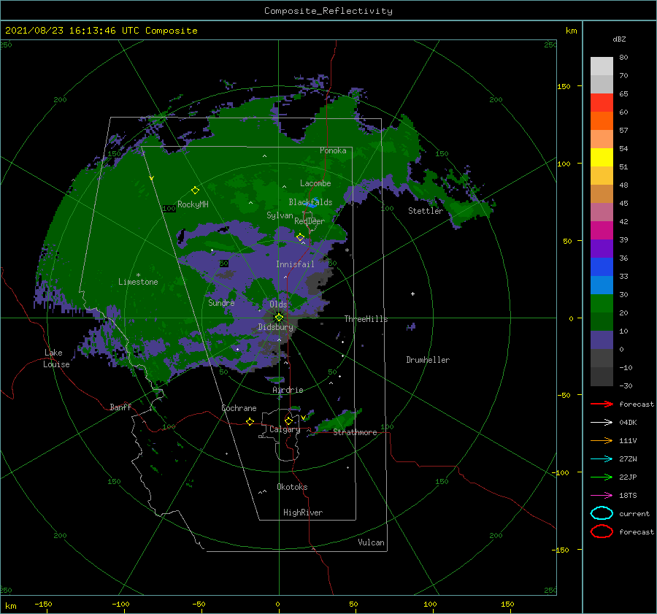
Task: Click the yellow diamond marker below RedDeer
Action: coord(300,237)
